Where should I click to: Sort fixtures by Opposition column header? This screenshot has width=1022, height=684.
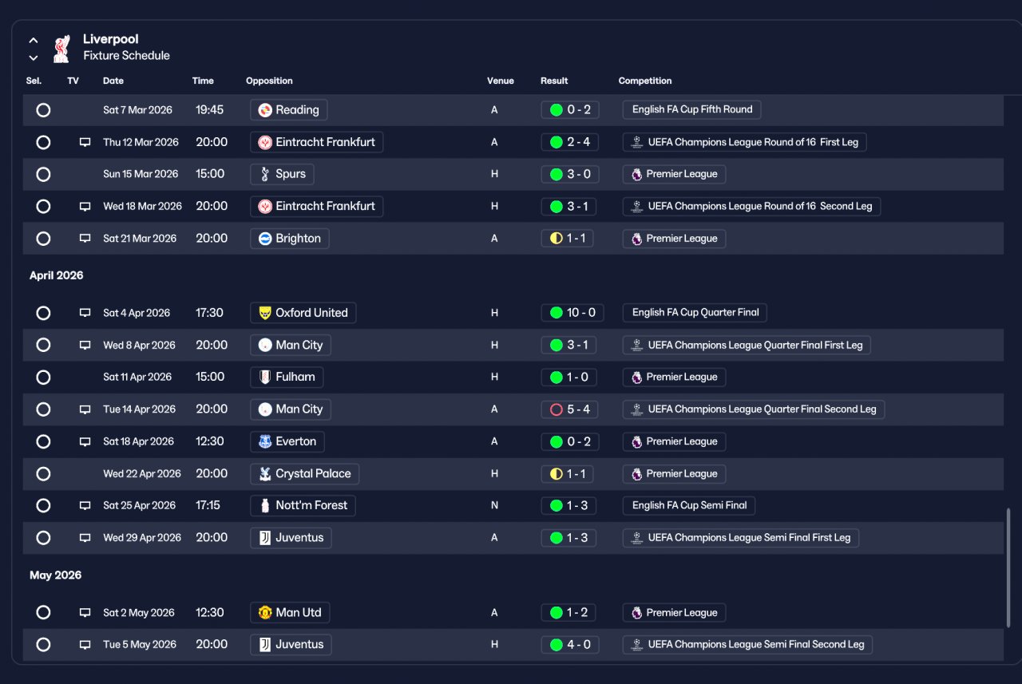(269, 81)
